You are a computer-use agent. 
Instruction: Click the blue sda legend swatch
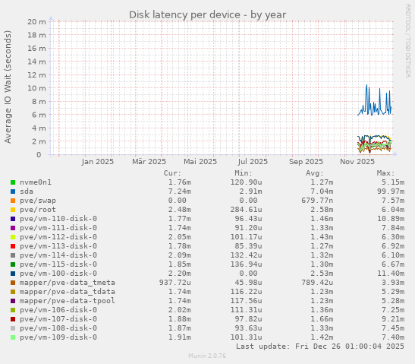coord(13,191)
